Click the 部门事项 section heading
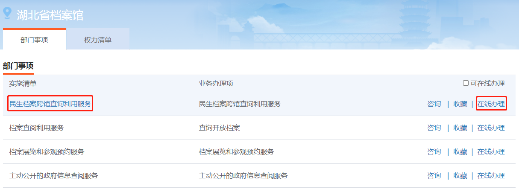Image resolution: width=519 pixels, height=189 pixels. tap(18, 66)
